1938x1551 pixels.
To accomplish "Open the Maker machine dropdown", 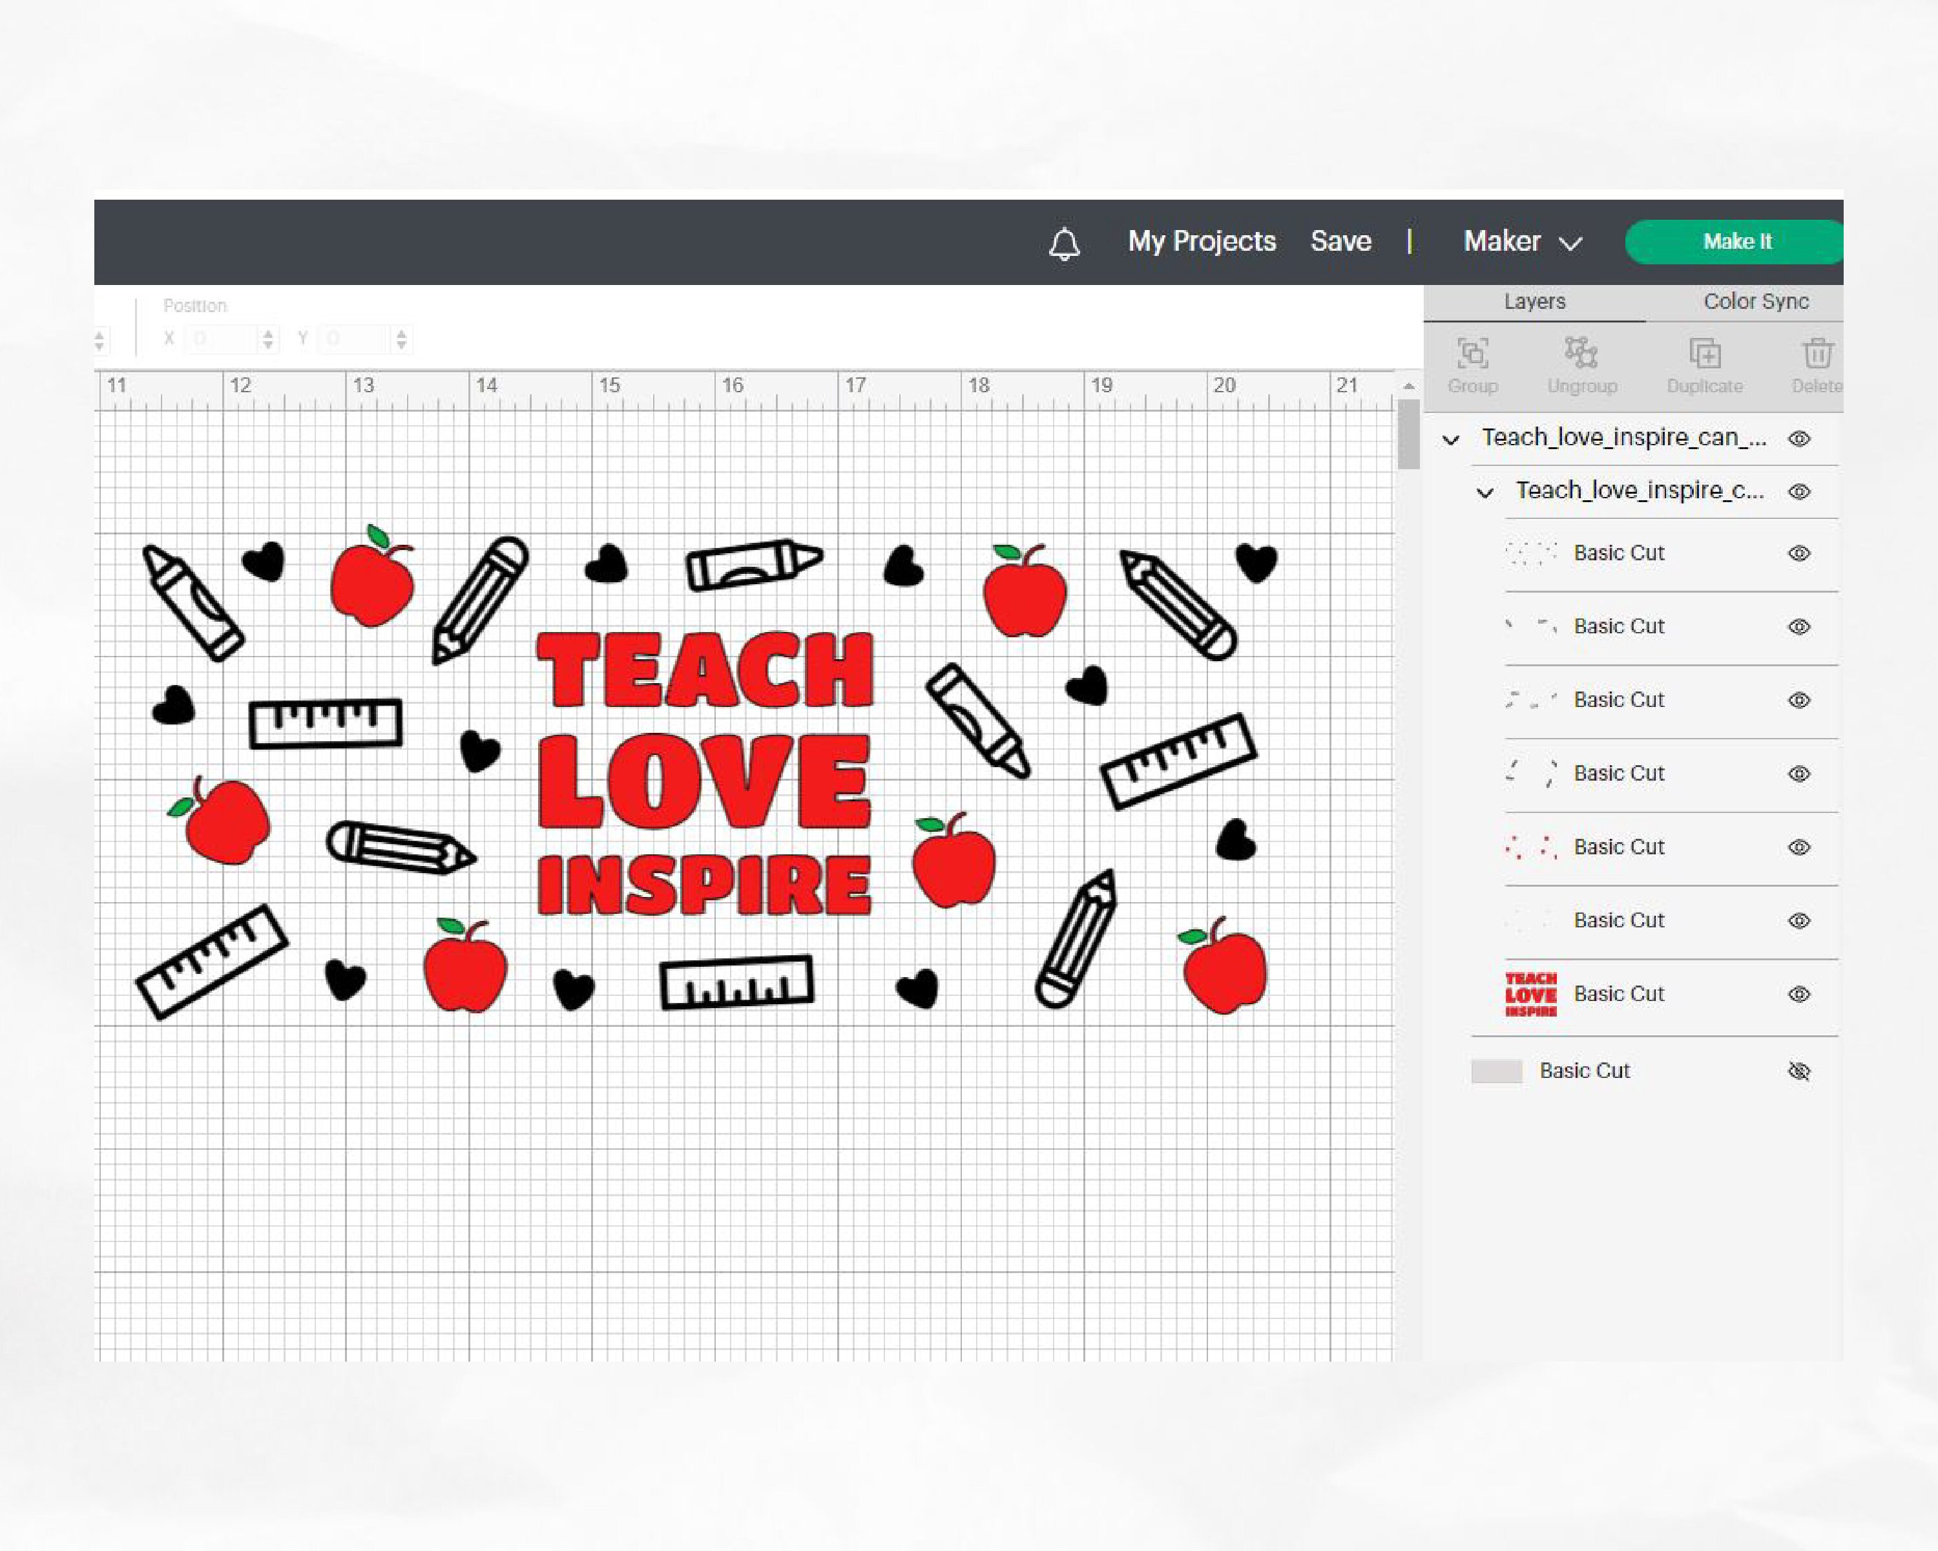I will (x=1523, y=241).
